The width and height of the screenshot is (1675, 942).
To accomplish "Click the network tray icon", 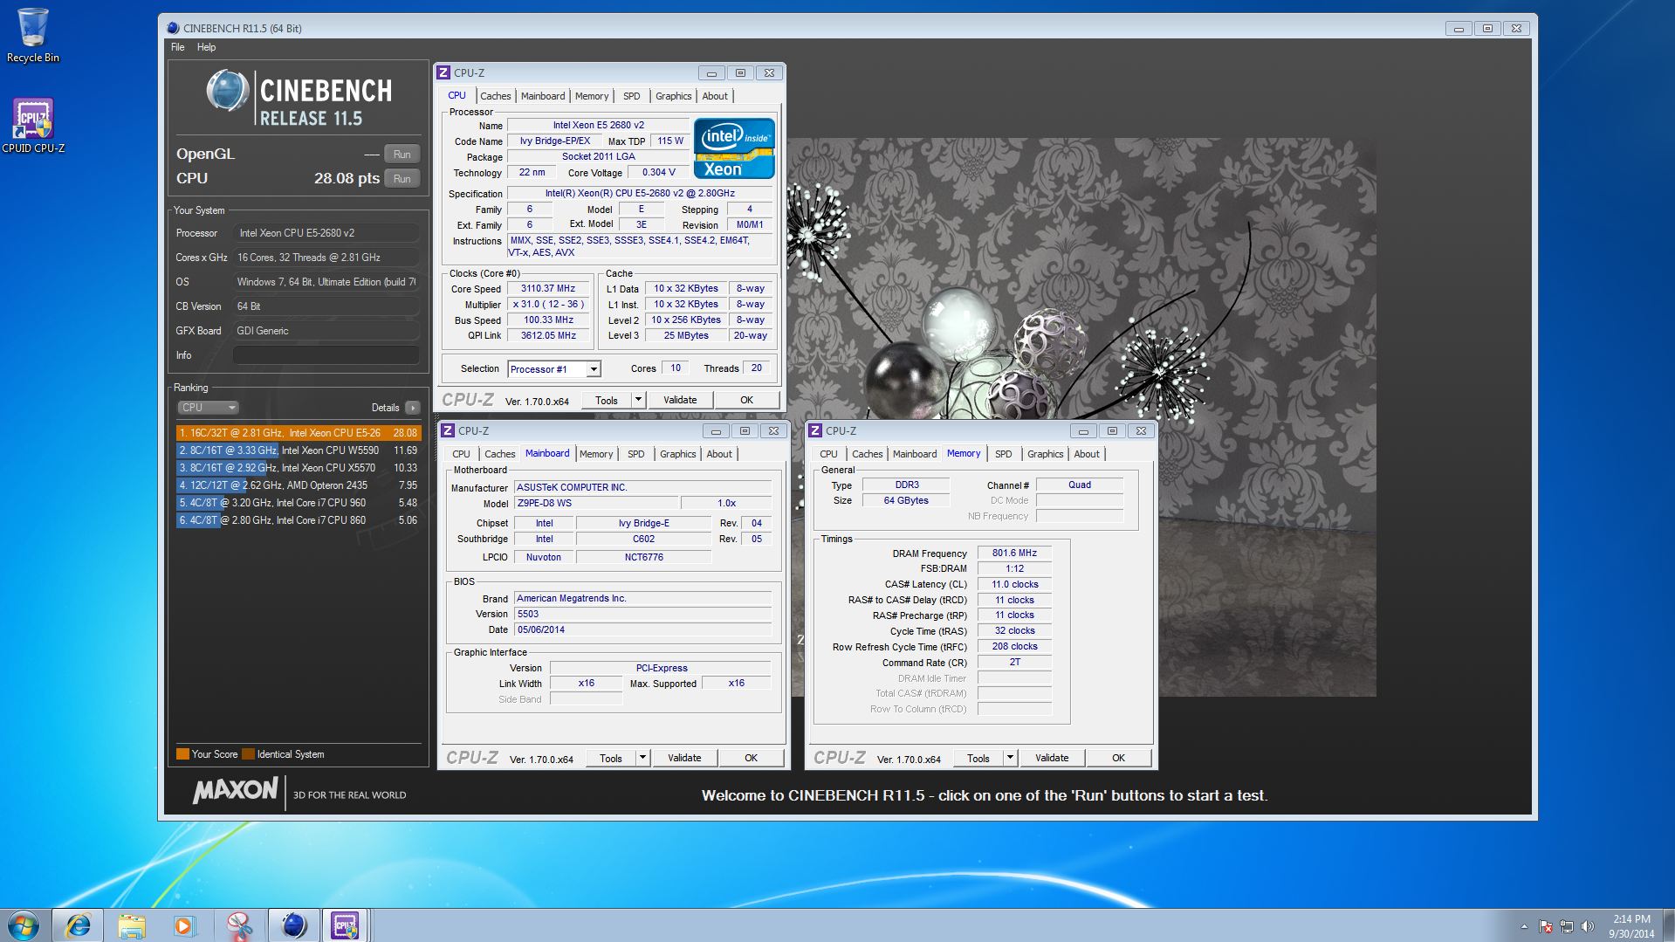I will 1567,926.
